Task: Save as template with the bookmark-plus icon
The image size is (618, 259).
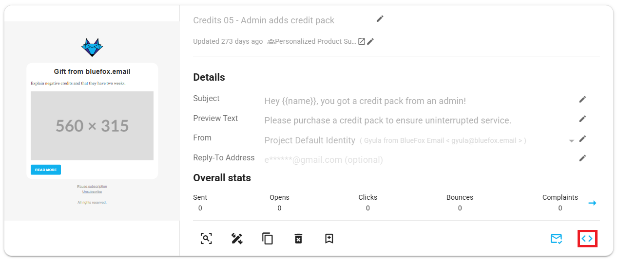Action: coord(329,239)
